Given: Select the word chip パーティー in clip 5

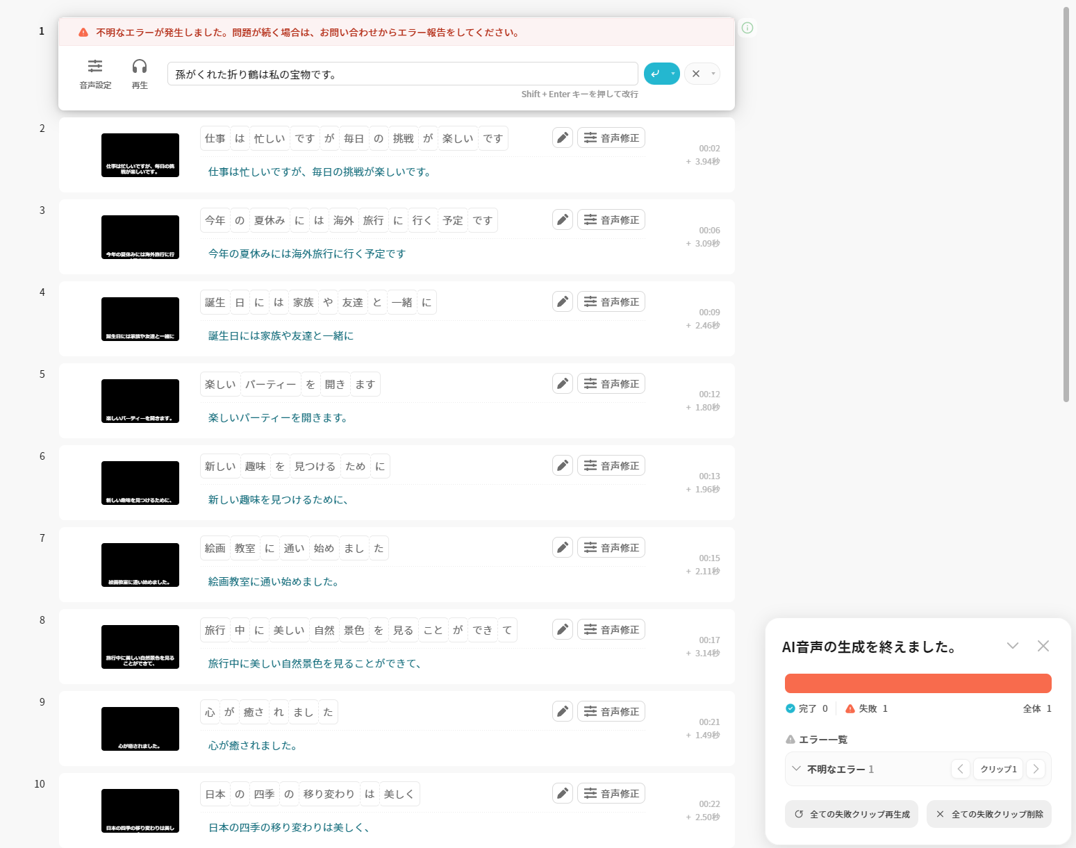Looking at the screenshot, I should 271,384.
